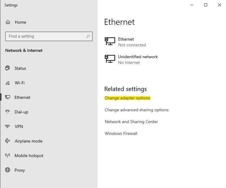Click the Home icon in sidebar
The width and height of the screenshot is (226, 188).
click(x=8, y=22)
